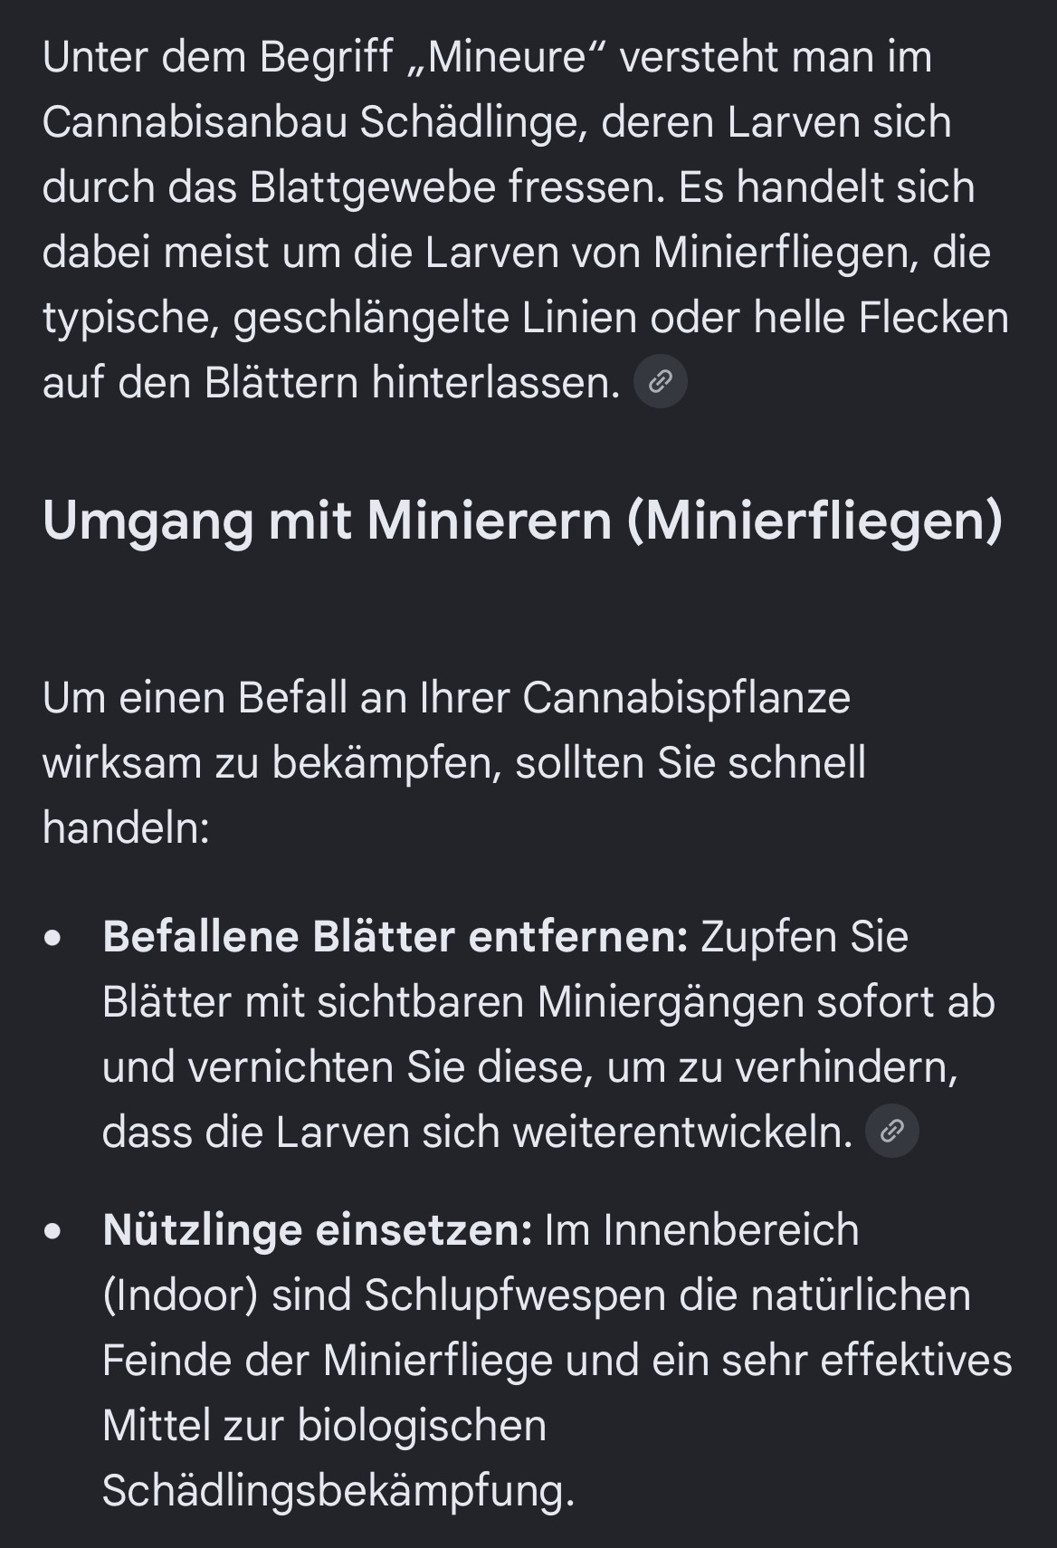
Task: Click the word "(Indoor)" in the second bullet
Action: [181, 1295]
